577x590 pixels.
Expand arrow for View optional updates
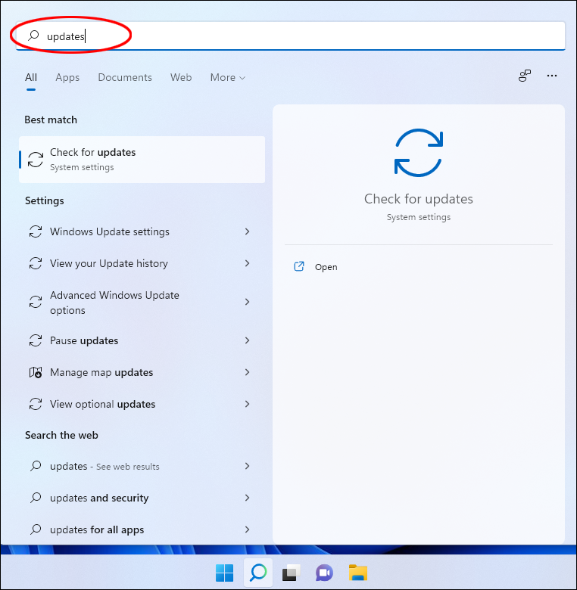247,404
